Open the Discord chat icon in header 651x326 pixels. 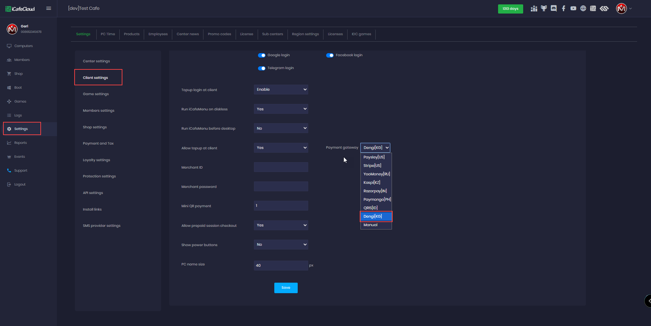[554, 8]
